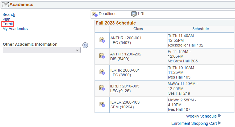Go to the Enroll link
The image size is (235, 127).
pos(8,24)
